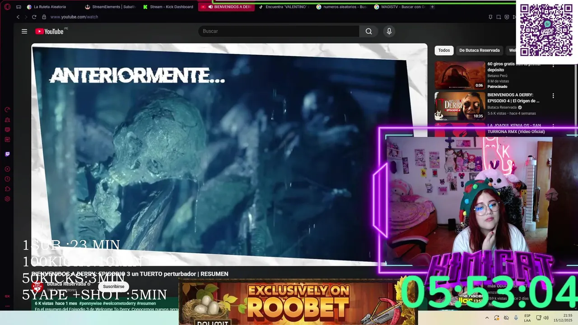The width and height of the screenshot is (578, 325).
Task: Click the YouTube address bar URL
Action: pos(74,17)
